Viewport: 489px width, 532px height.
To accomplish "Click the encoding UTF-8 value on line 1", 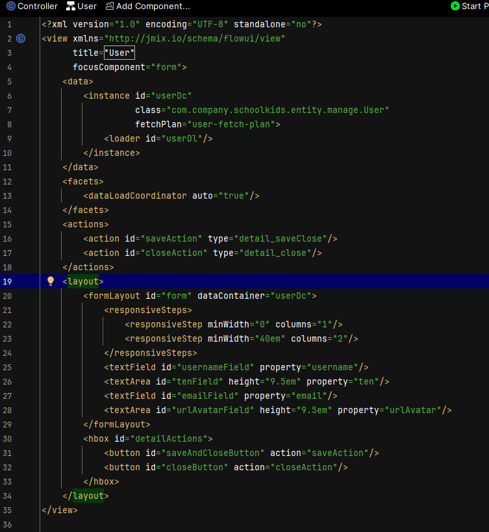I will 210,25.
